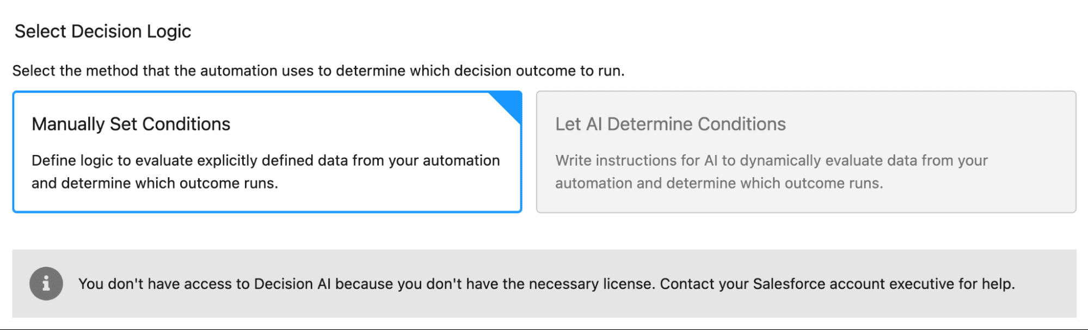Click the "Select the method" instruction text

coord(318,71)
